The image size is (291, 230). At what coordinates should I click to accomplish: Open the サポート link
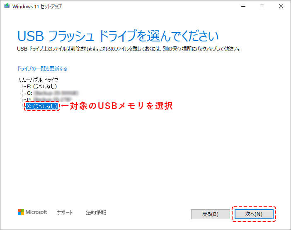pyautogui.click(x=65, y=212)
